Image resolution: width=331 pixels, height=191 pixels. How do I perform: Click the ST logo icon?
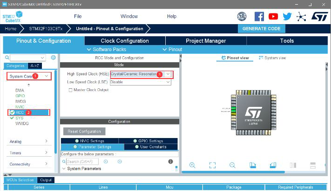pyautogui.click(x=320, y=16)
